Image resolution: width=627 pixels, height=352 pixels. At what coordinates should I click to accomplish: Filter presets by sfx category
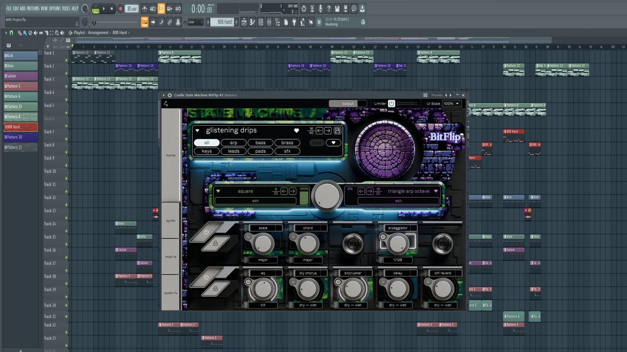287,151
